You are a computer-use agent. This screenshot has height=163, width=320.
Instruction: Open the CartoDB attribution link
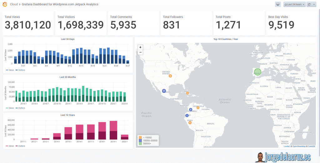pyautogui.click(x=312, y=146)
